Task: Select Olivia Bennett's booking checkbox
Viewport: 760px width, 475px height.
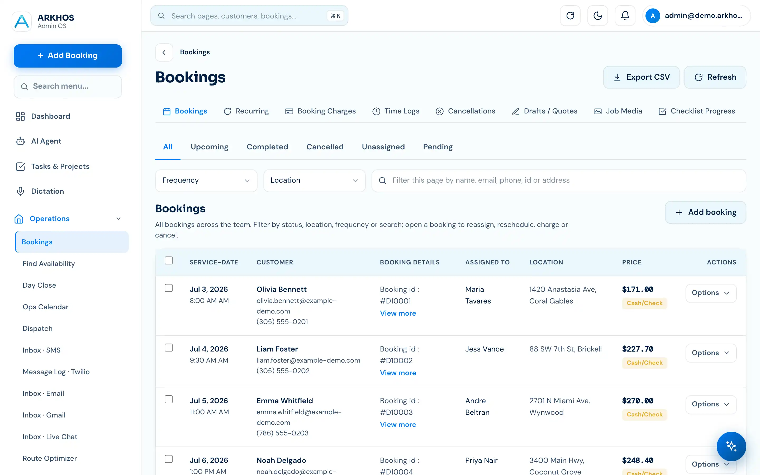Action: click(169, 288)
